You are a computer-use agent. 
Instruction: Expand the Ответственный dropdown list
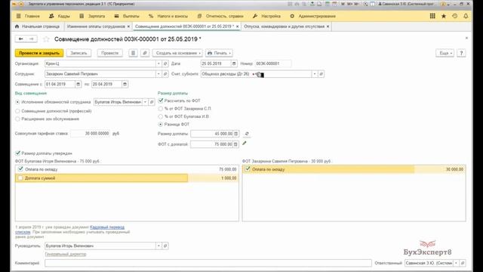click(456, 263)
